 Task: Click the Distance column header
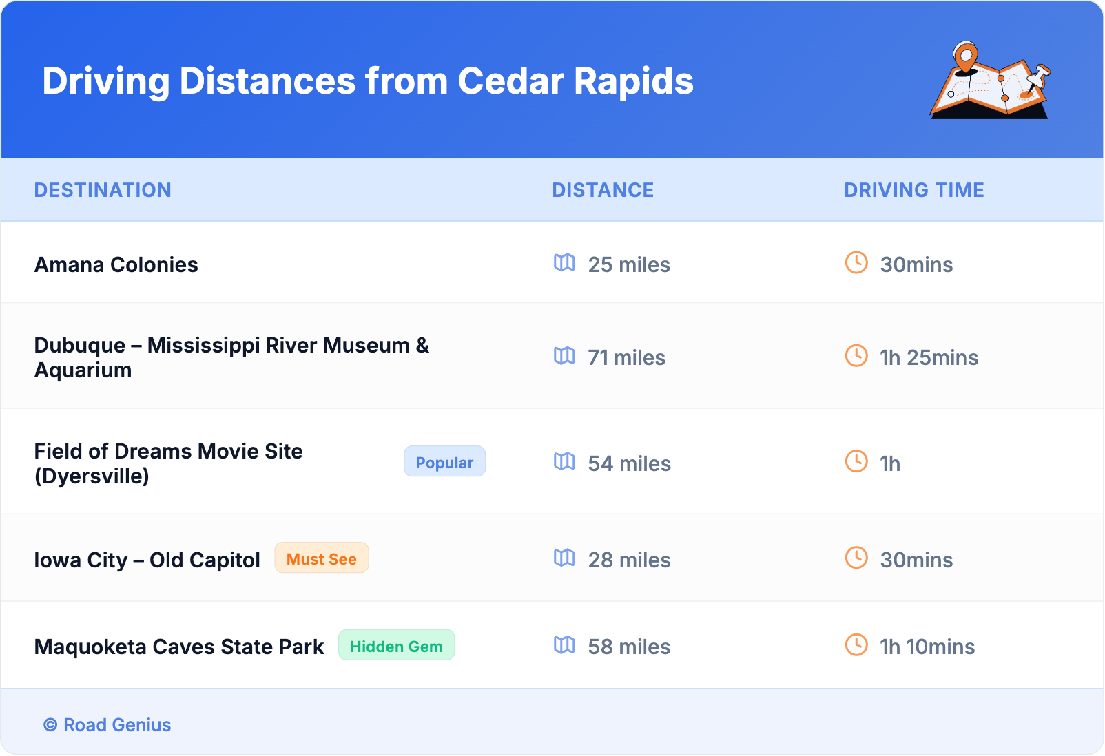coord(603,190)
